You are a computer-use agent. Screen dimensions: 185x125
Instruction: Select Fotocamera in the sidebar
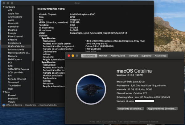click(14, 43)
